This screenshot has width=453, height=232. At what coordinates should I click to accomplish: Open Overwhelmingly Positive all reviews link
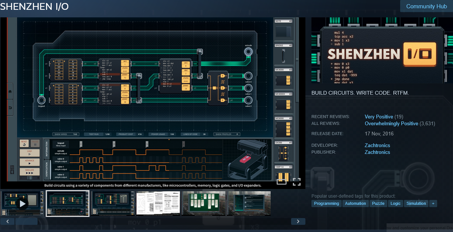point(391,124)
